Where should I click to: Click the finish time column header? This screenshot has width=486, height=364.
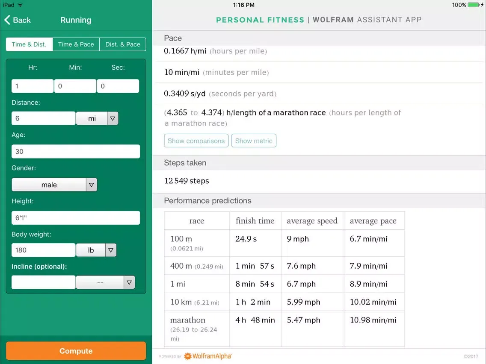click(255, 221)
